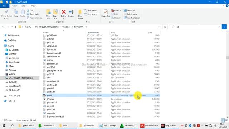Click Invert selection in ribbon
Screen dimensions: 229x129
click(x=132, y=18)
